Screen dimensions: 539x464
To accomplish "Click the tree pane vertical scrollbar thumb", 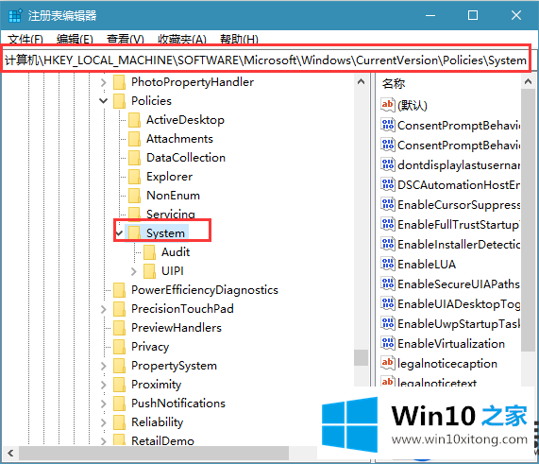I will (361, 357).
